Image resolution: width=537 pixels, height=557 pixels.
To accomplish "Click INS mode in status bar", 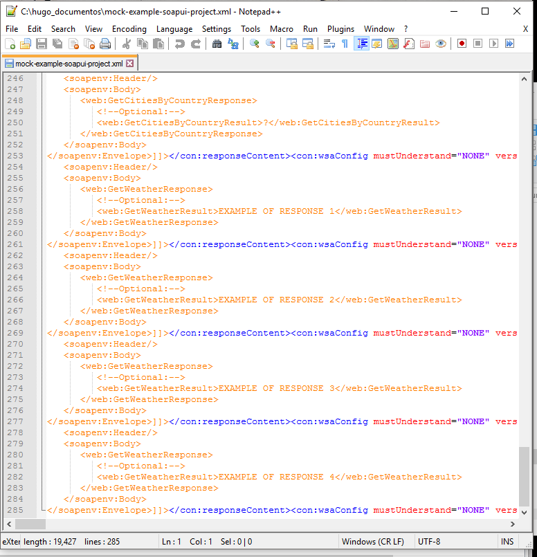I will tap(507, 542).
